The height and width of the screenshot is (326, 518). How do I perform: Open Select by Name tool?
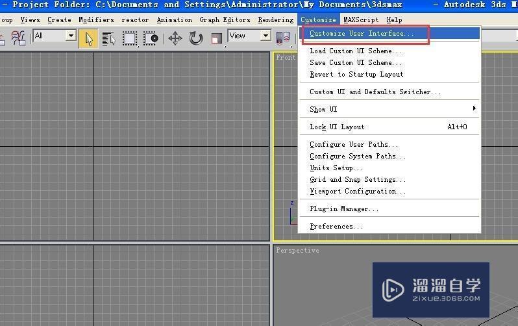point(108,39)
